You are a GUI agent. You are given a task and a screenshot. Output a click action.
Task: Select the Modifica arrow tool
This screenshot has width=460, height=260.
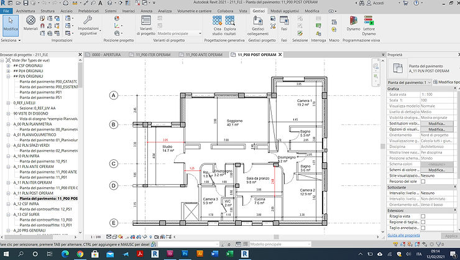coord(11,26)
